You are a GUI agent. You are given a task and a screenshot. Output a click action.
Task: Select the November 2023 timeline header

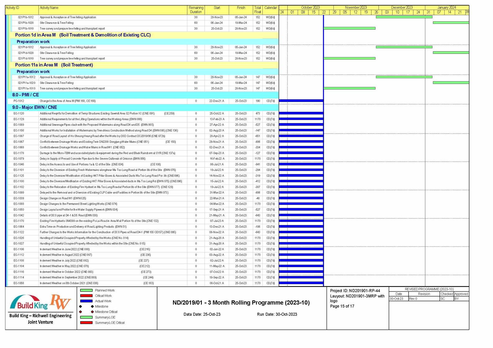(356, 7)
